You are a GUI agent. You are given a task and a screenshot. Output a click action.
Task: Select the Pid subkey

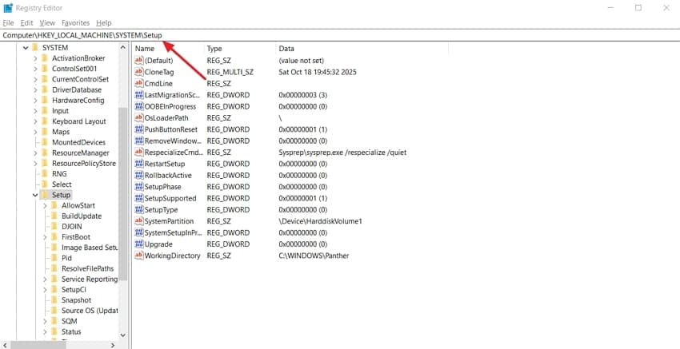click(66, 258)
